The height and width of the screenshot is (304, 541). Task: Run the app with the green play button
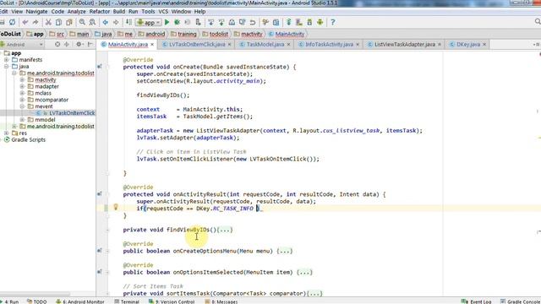pyautogui.click(x=167, y=23)
